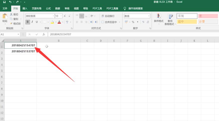This screenshot has height=121, width=219.
Task: Click the Borders icon
Action: coord(44,22)
